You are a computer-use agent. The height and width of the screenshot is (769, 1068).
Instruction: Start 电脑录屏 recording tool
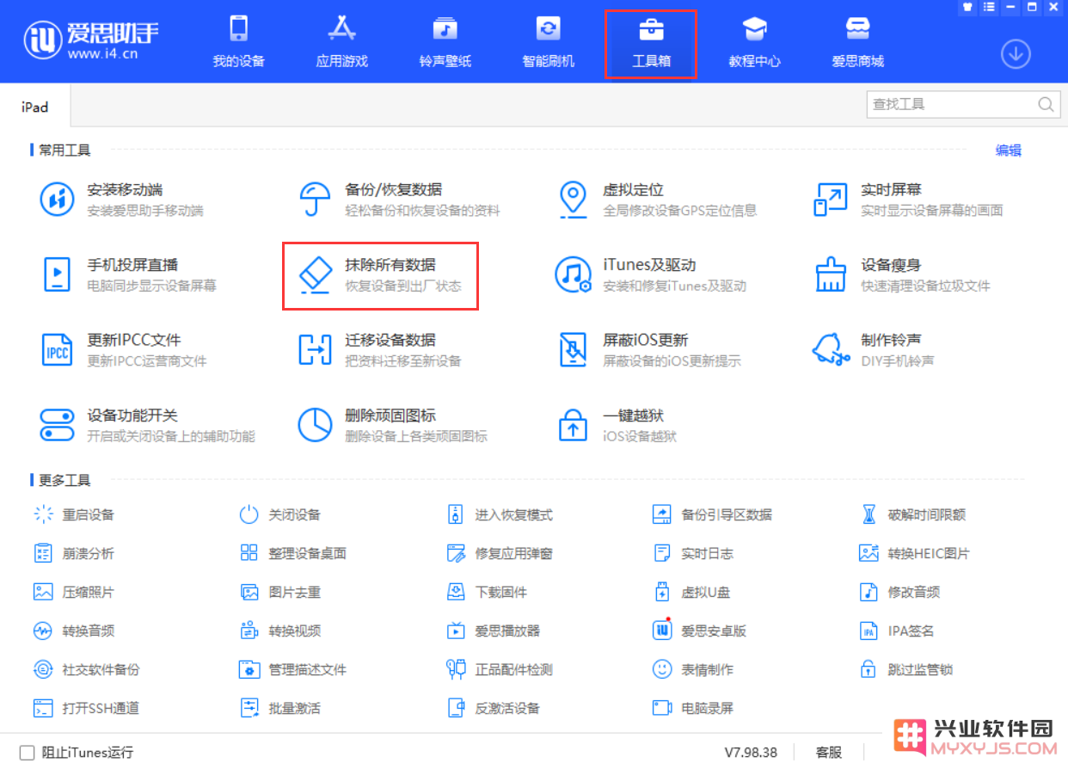[693, 708]
